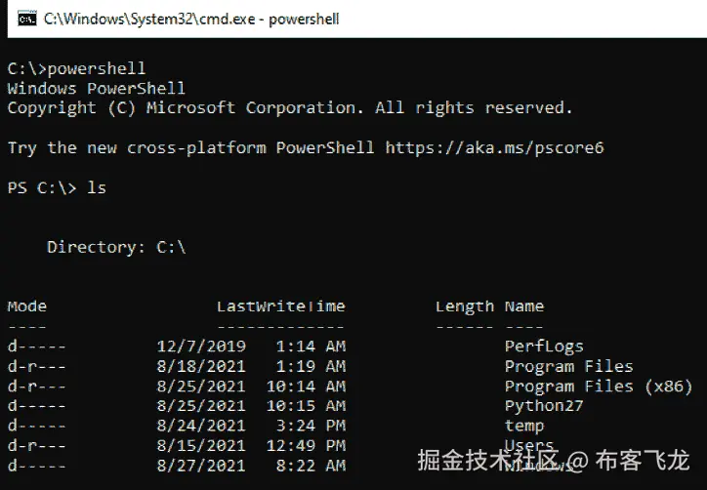Click the 'C:\>powershell' command line
Screen dimensions: 707x490
pos(76,68)
